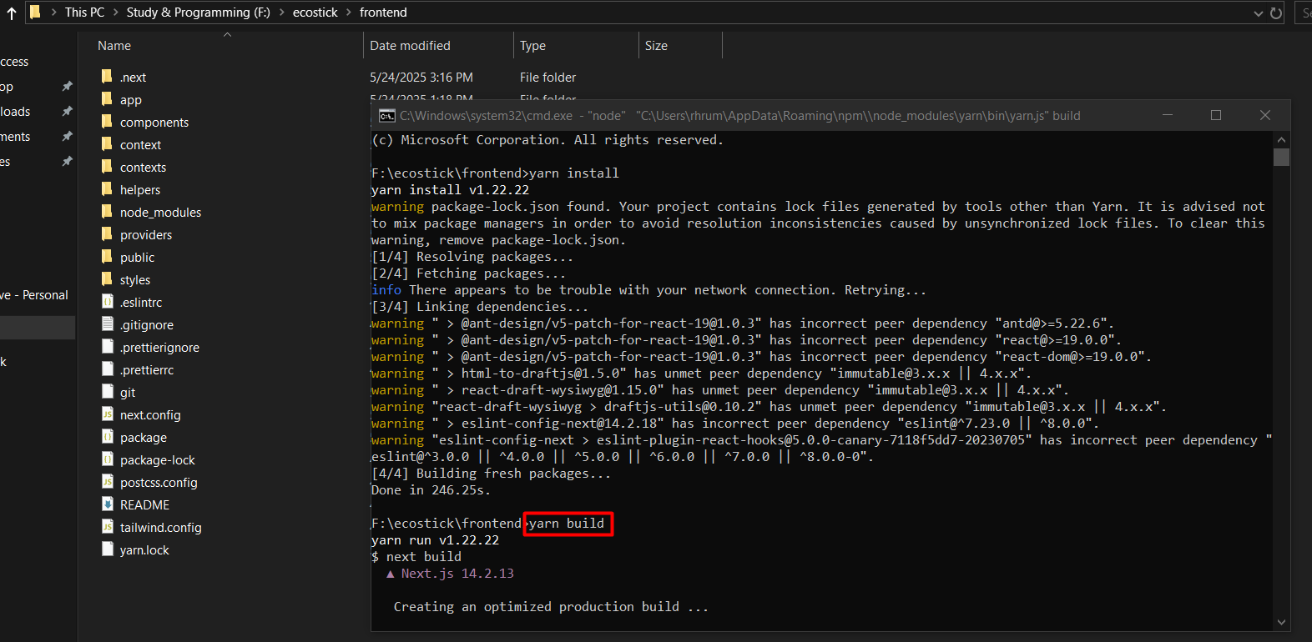Select the styles folder icon
The image size is (1312, 642).
107,279
